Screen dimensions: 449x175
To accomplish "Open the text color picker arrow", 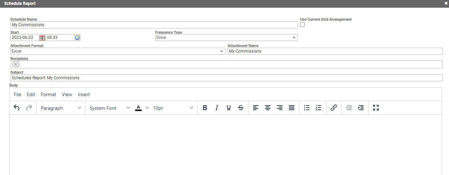I will 147,108.
